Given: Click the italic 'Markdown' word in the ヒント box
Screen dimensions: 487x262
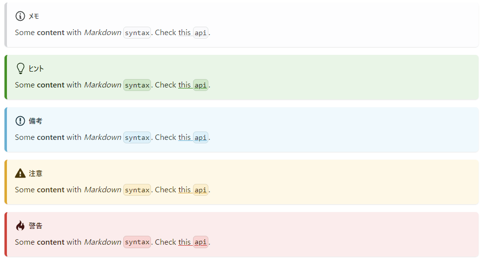Looking at the screenshot, I should [x=103, y=85].
